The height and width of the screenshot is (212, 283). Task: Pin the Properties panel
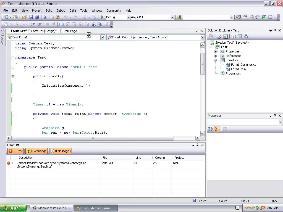click(x=275, y=116)
